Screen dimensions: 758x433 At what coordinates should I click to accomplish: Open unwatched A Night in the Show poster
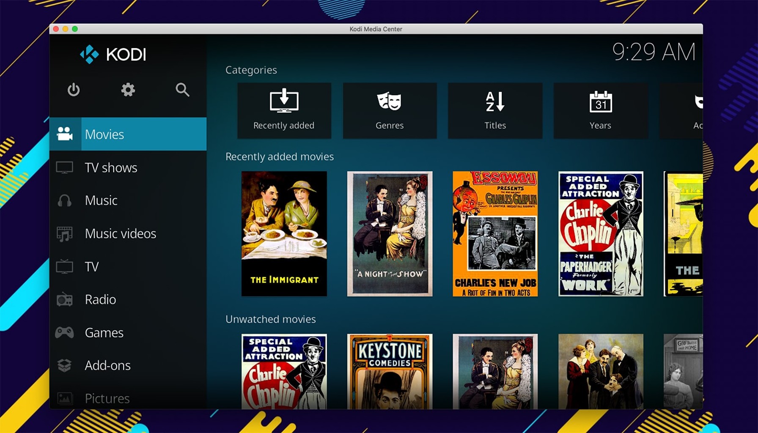[x=495, y=371]
